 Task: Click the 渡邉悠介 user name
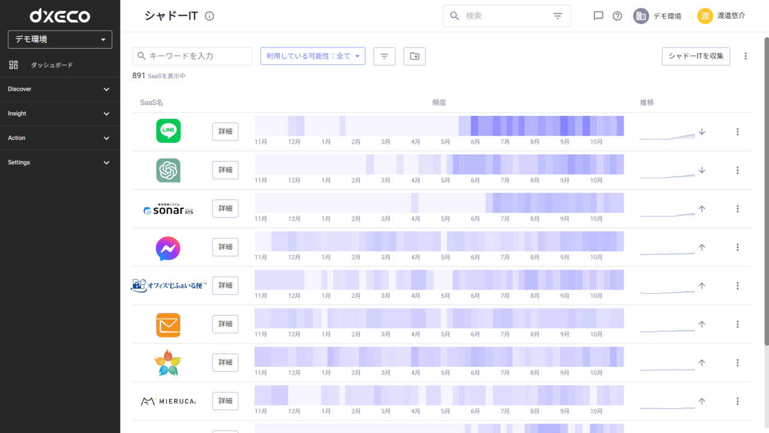click(x=731, y=16)
